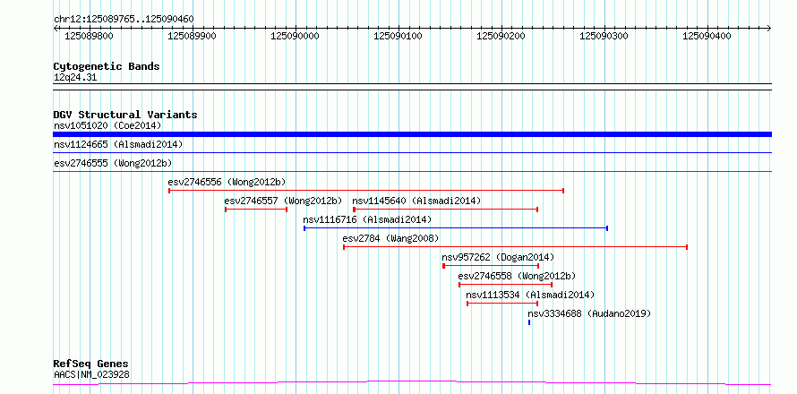Select the nsv957262 (Dogan2014) red variant bar
The image size is (797, 394).
click(491, 265)
